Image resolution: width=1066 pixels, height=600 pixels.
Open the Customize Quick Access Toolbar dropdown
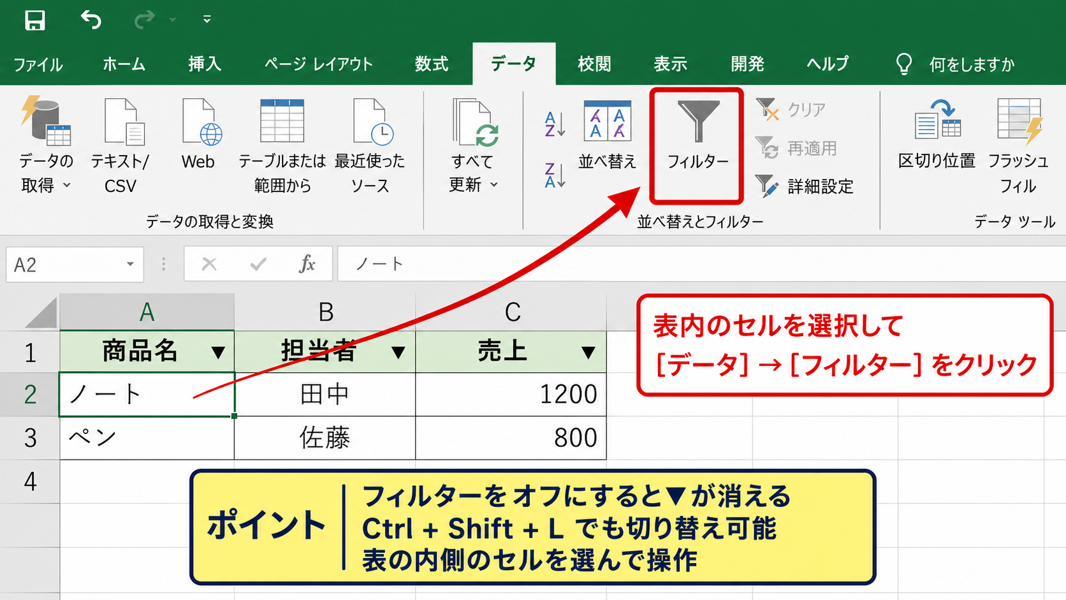(207, 20)
